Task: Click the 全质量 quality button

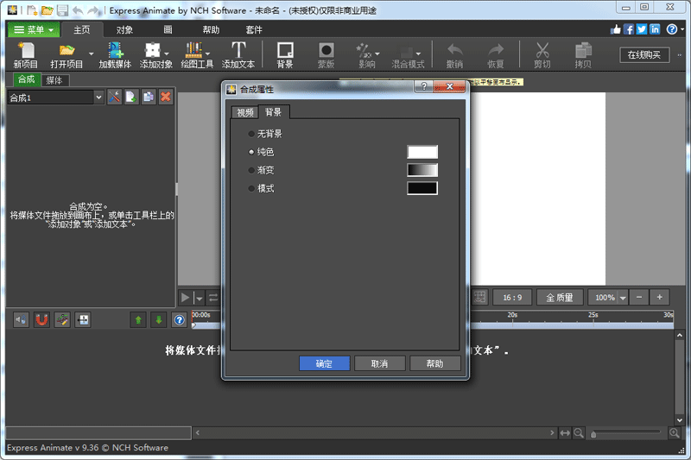Action: (560, 298)
